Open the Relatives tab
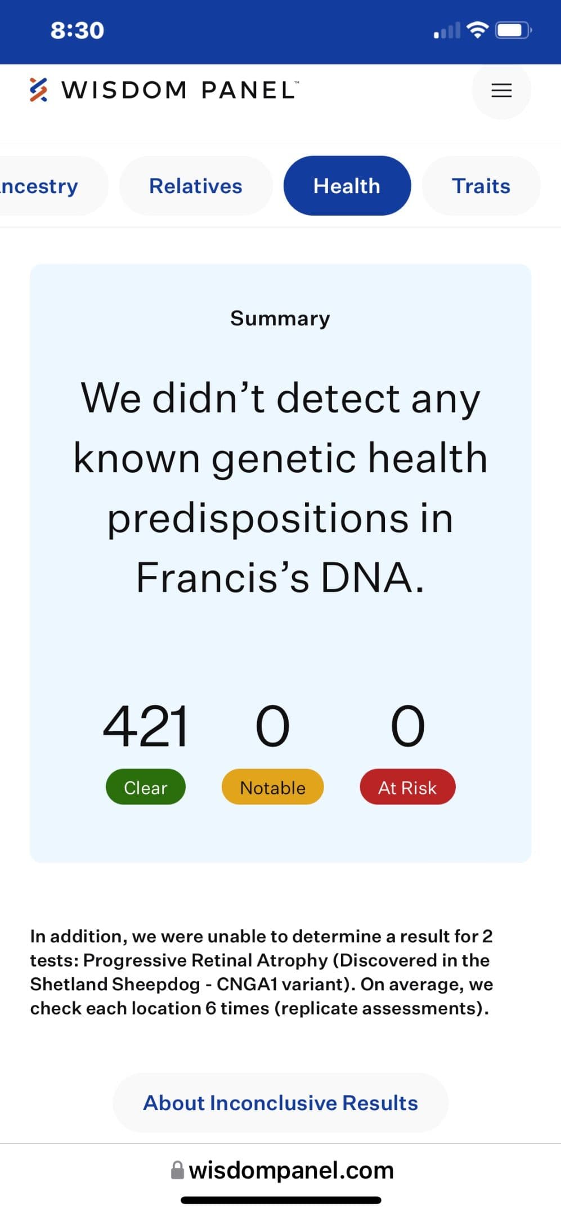This screenshot has width=561, height=1216. pyautogui.click(x=196, y=186)
